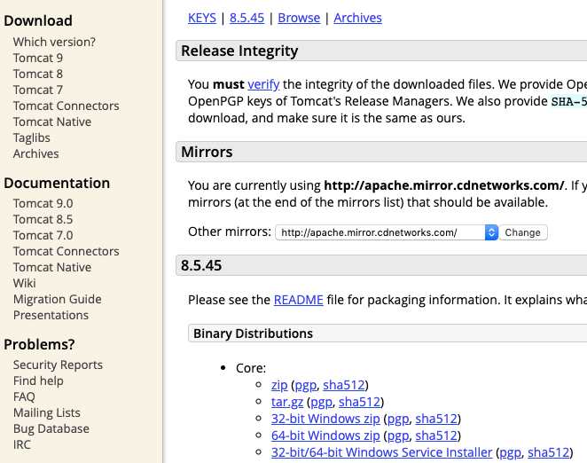This screenshot has width=587, height=463.
Task: Open Mailing Lists link
Action: [x=47, y=412]
